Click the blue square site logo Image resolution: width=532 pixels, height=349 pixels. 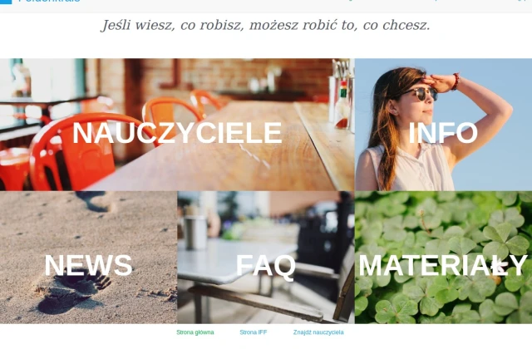(x=6, y=2)
